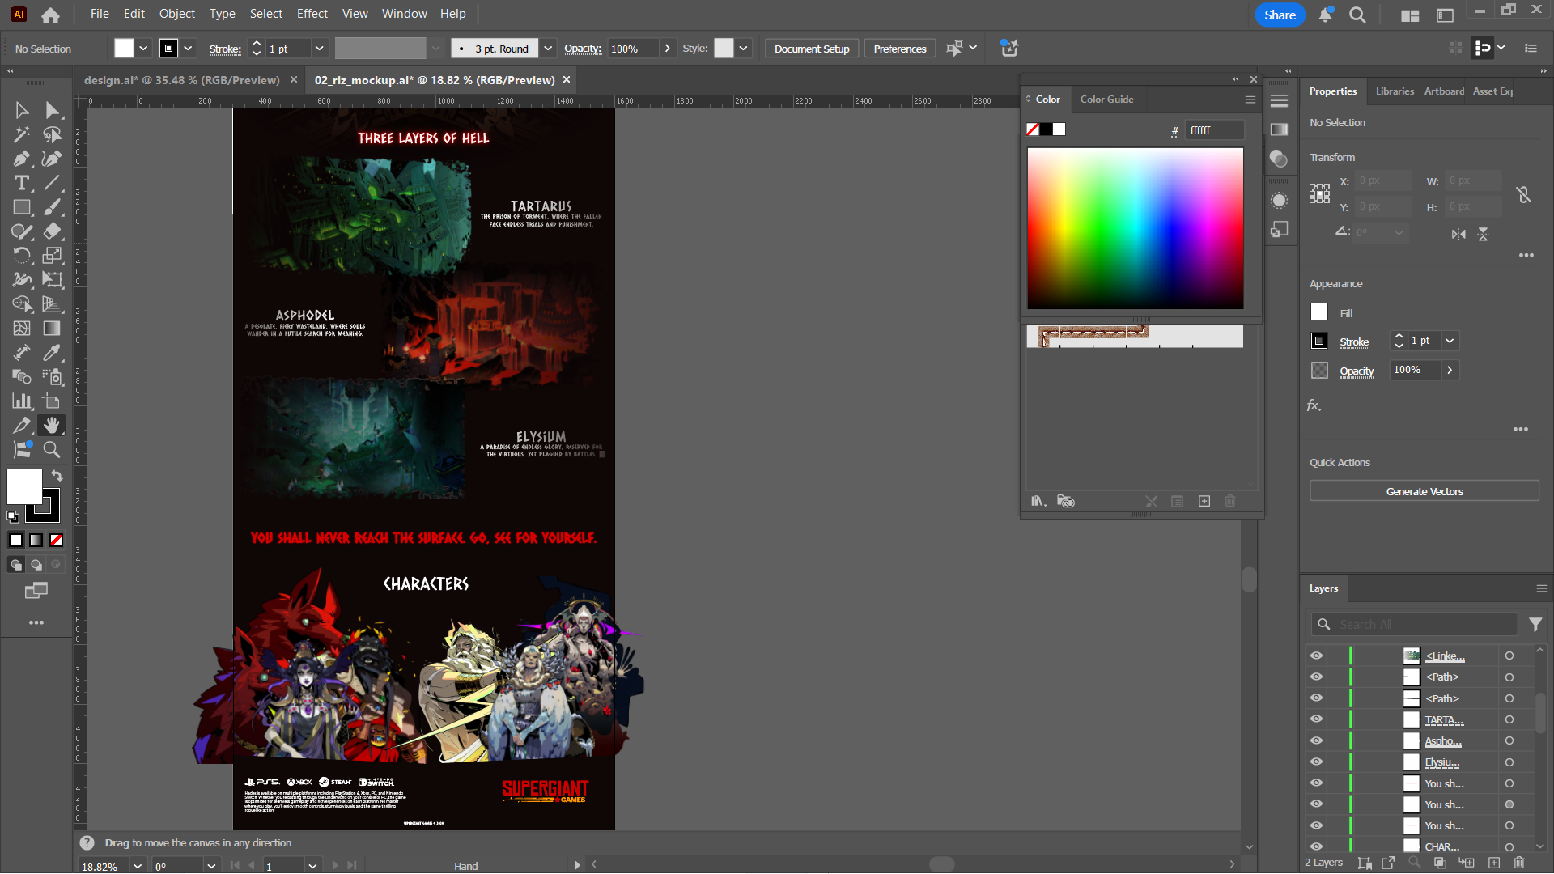Screen dimensions: 1554x874
Task: Choose the Magic Wand tool
Action: point(22,134)
